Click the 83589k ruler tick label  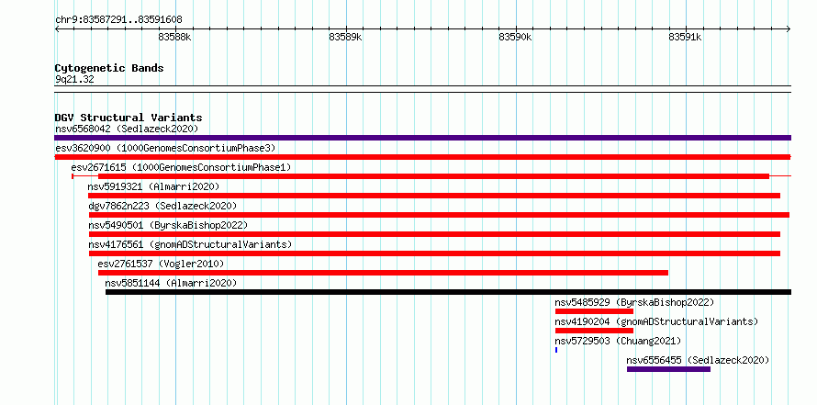coord(345,37)
